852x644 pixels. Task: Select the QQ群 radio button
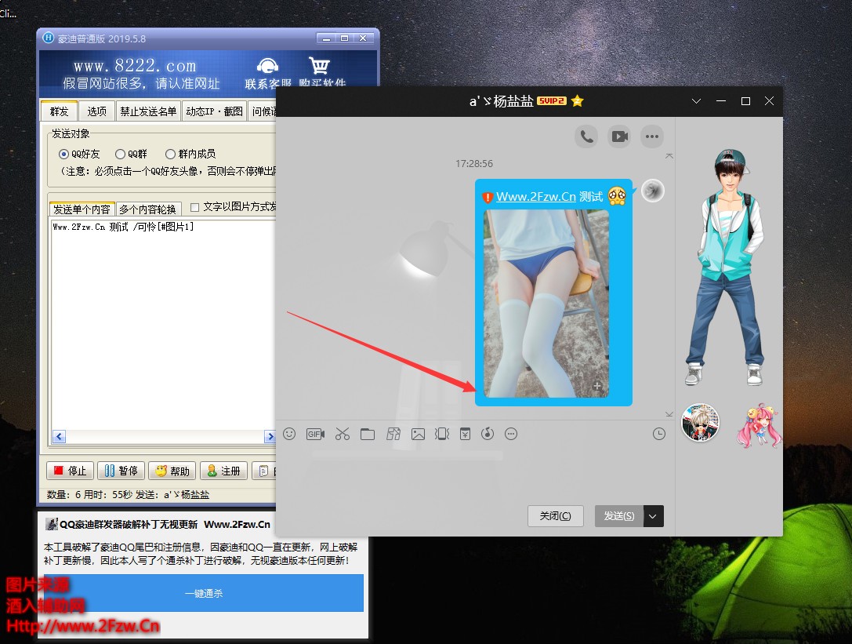120,154
